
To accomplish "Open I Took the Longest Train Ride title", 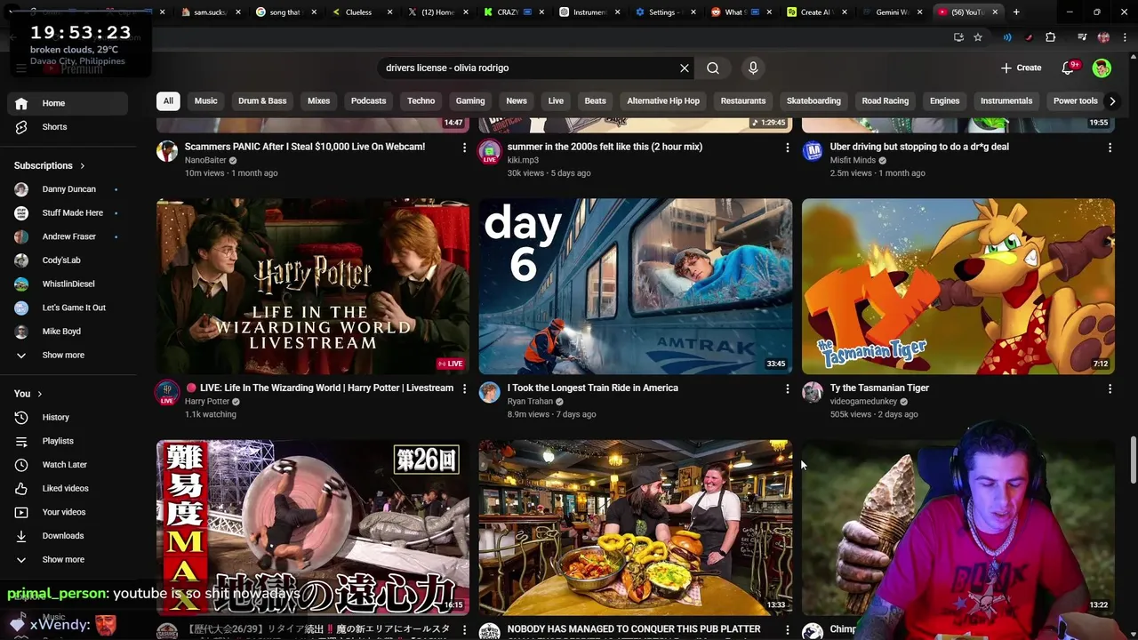I will (593, 388).
